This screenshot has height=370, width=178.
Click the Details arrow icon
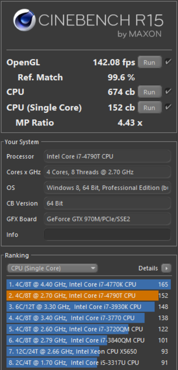pos(166,268)
